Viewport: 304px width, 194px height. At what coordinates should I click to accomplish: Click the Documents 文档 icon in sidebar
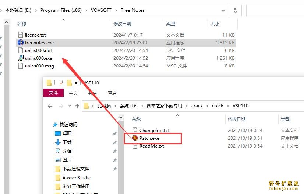(x=58, y=151)
